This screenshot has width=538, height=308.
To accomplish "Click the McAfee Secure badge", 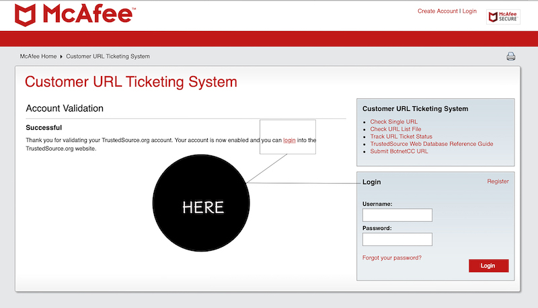I will pos(503,17).
